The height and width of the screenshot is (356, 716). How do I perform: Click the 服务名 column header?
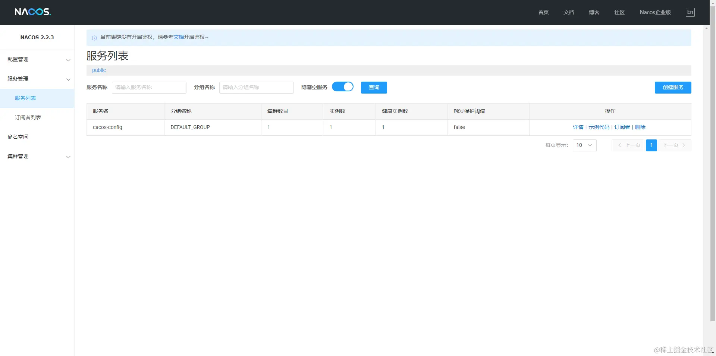[x=125, y=111]
